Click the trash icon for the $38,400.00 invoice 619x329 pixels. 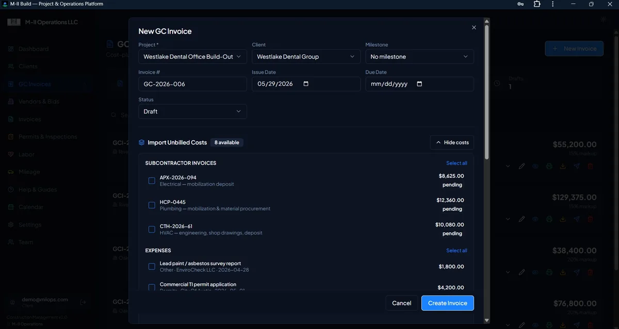(591, 272)
